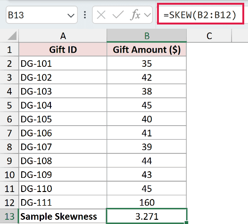This screenshot has height=224, width=248.
Task: Select row 2 header
Action: click(9, 64)
